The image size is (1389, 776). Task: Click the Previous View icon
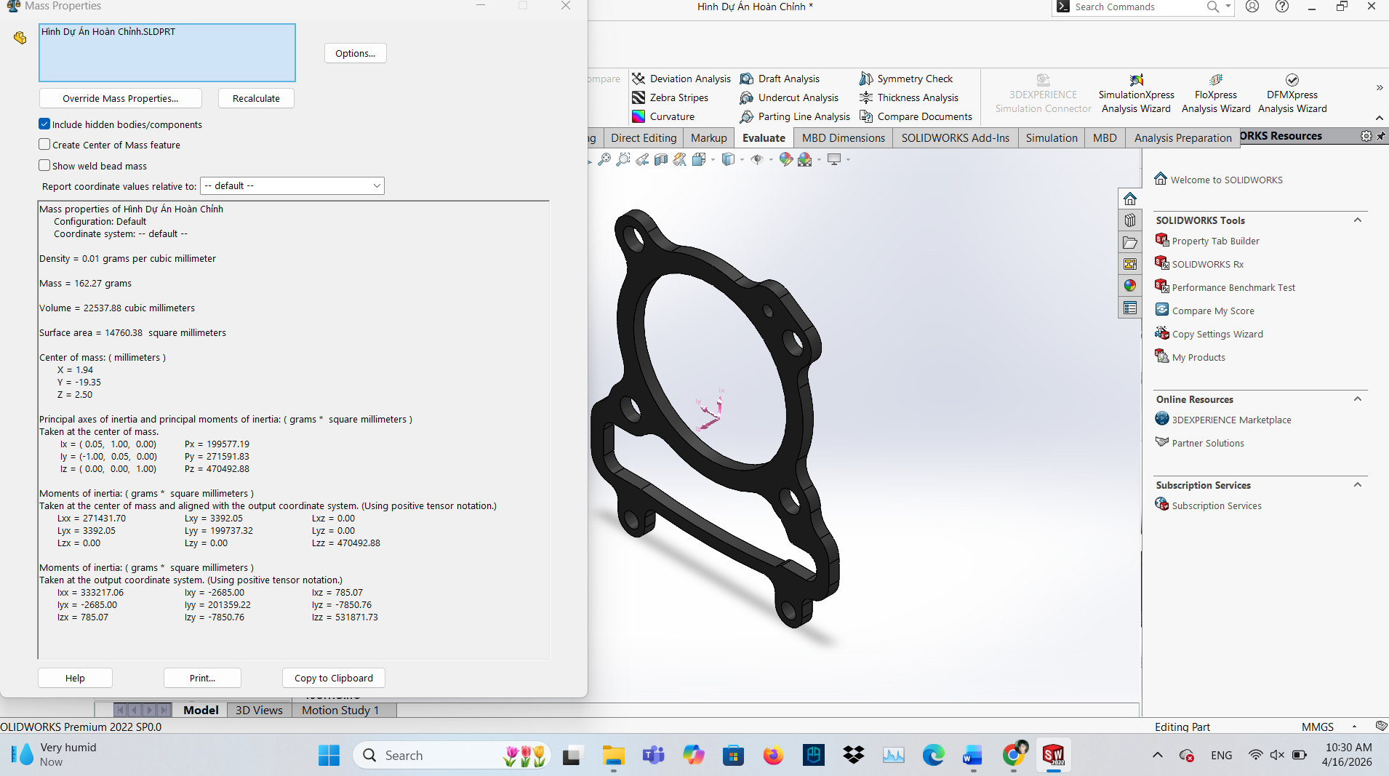click(642, 159)
